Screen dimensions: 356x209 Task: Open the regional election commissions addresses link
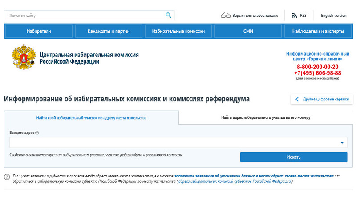[x=235, y=182]
